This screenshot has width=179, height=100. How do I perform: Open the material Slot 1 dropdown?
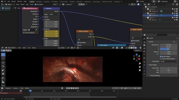(x=57, y=4)
